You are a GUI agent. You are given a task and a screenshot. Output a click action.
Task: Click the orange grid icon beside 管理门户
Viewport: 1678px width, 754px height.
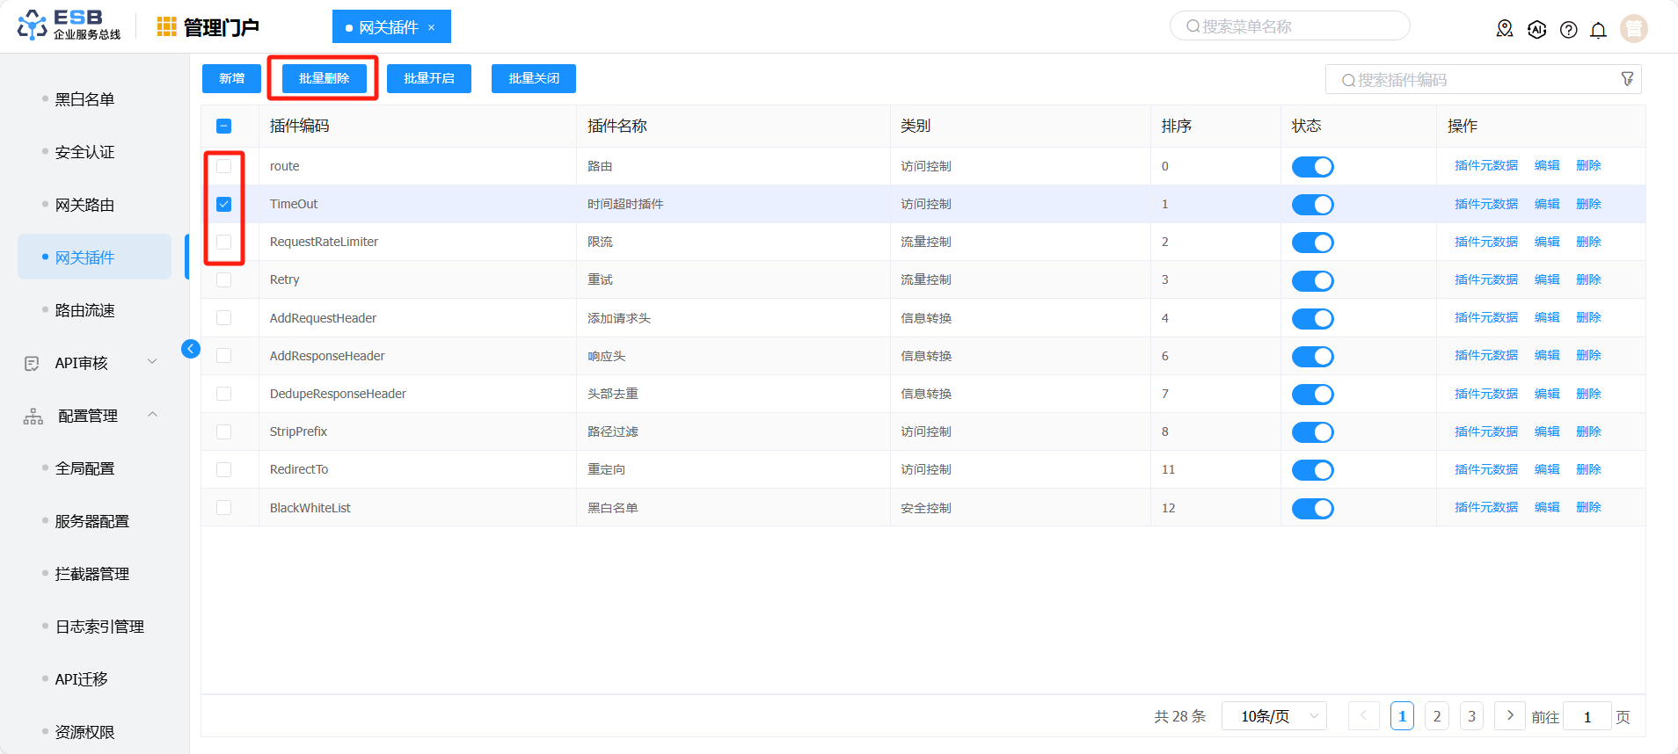pyautogui.click(x=166, y=27)
